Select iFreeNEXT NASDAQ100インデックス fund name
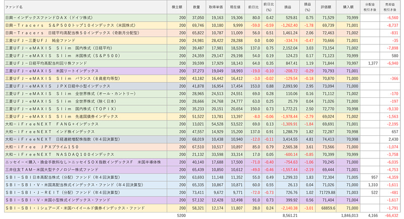The height and width of the screenshot is (219, 404). click(60, 154)
